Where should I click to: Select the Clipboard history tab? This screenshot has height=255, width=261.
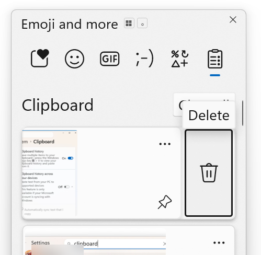click(x=215, y=59)
